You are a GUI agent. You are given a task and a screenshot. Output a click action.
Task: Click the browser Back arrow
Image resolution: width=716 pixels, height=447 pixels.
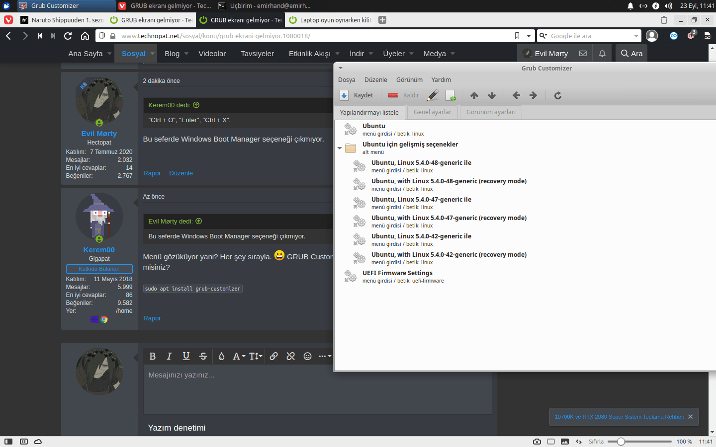click(x=8, y=36)
